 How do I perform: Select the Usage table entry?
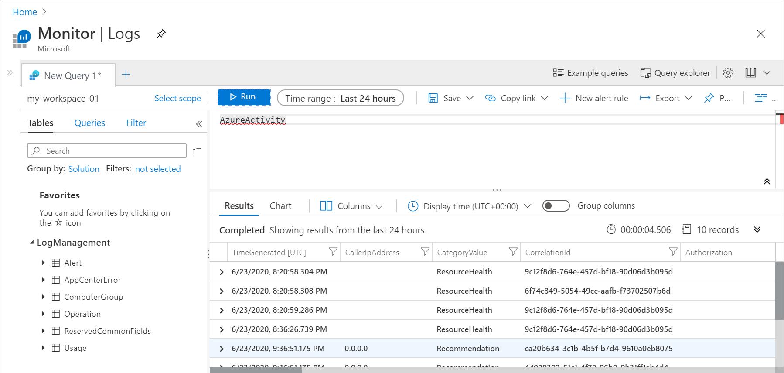(x=75, y=348)
